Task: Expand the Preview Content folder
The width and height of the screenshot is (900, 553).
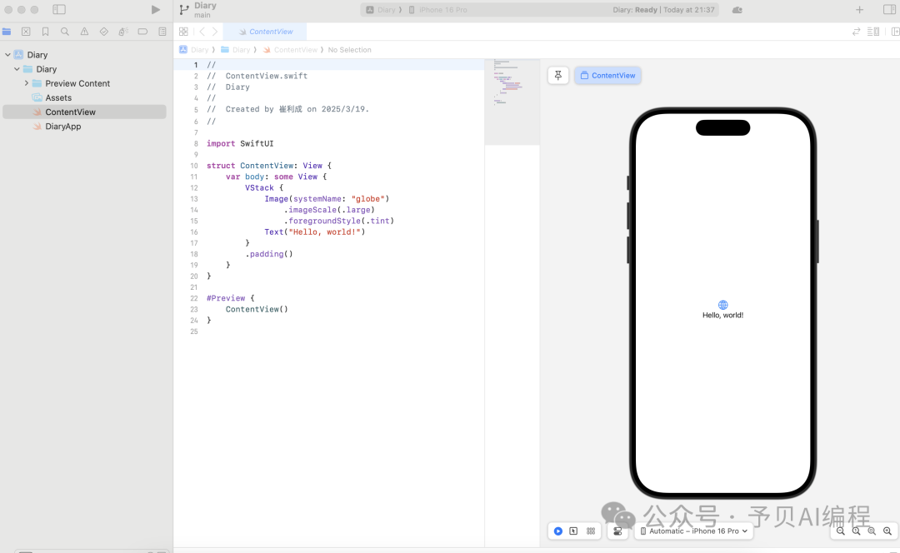Action: [27, 83]
